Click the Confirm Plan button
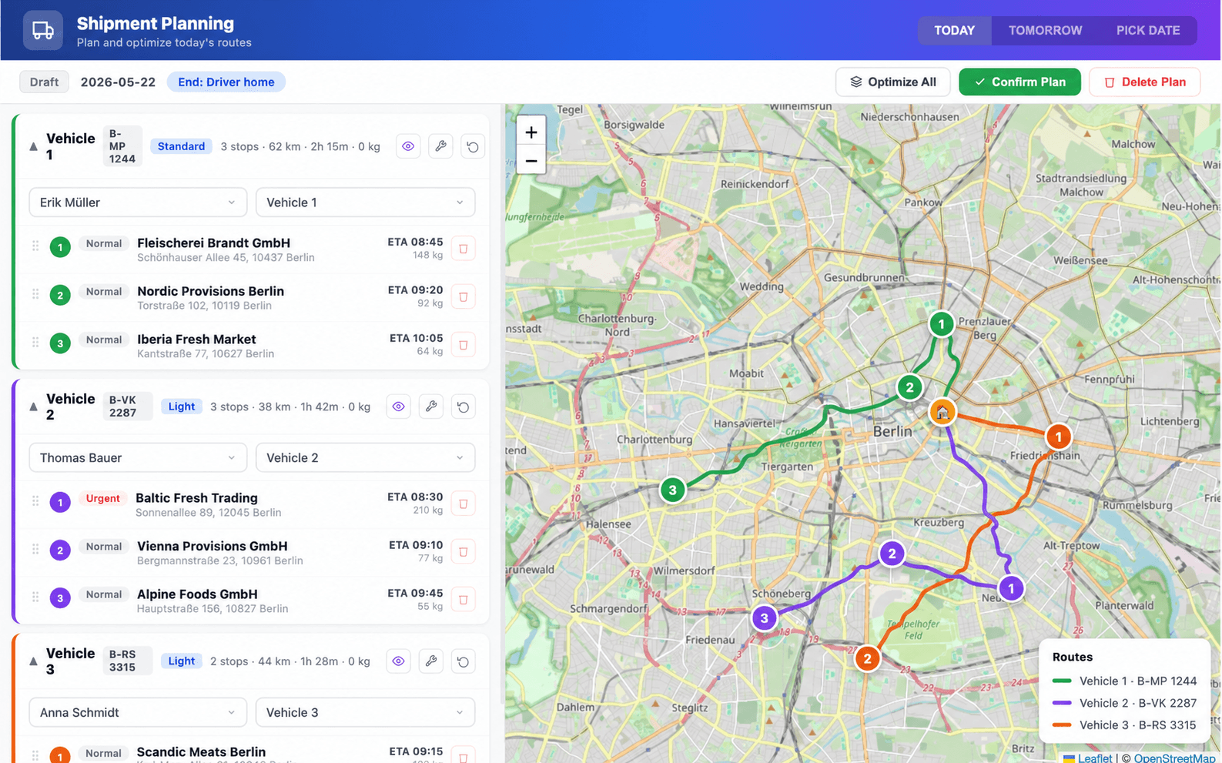This screenshot has width=1222, height=763. tap(1019, 82)
